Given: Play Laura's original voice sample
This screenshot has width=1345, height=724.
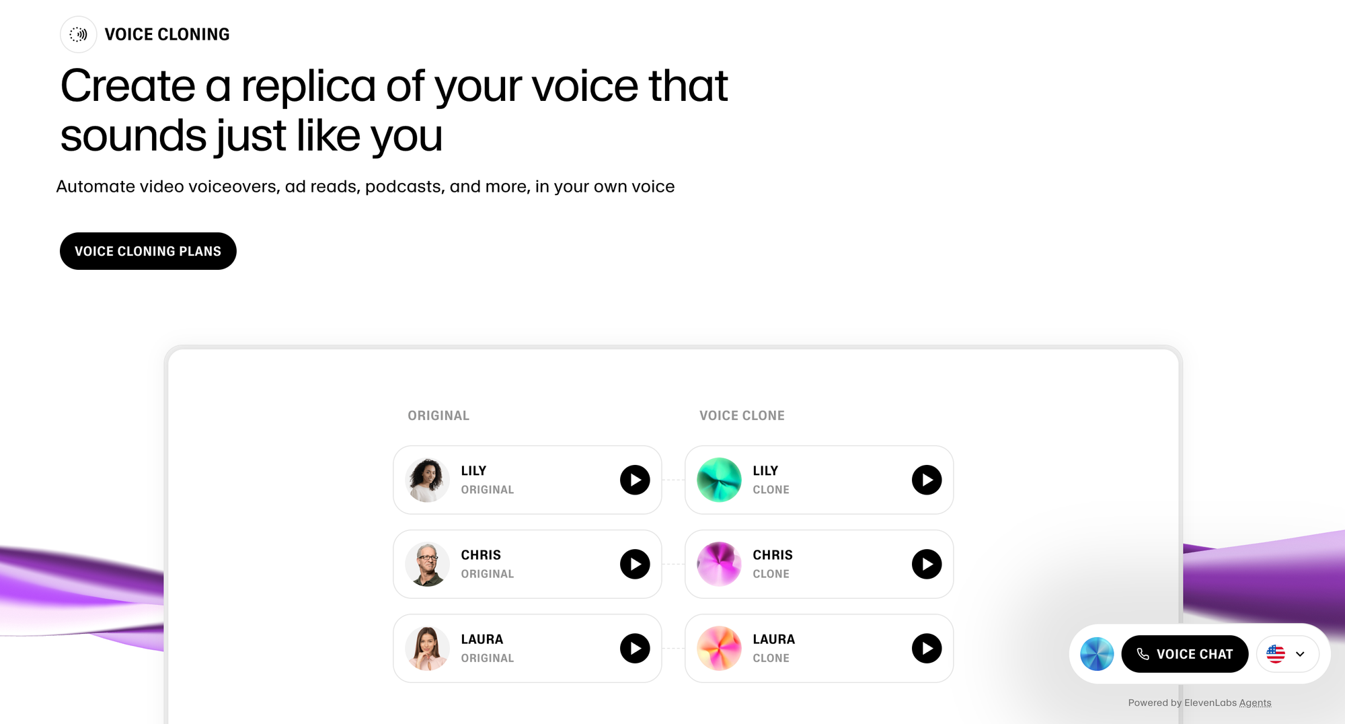Looking at the screenshot, I should 633,648.
